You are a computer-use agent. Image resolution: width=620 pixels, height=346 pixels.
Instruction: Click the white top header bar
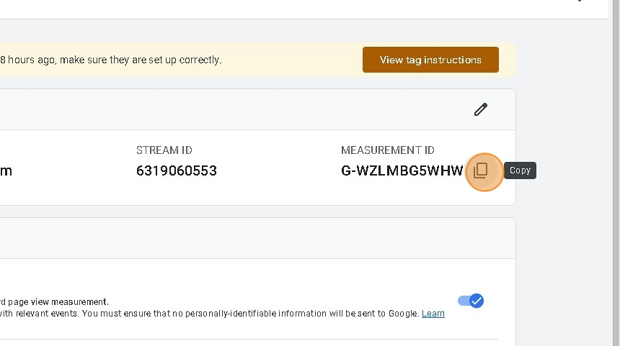click(288, 9)
